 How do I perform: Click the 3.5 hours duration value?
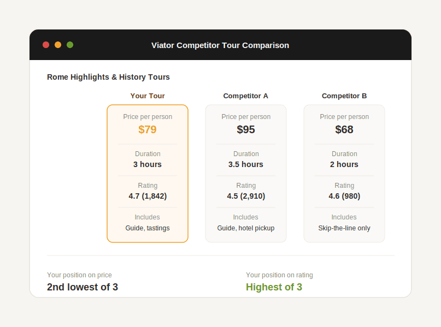click(x=246, y=164)
